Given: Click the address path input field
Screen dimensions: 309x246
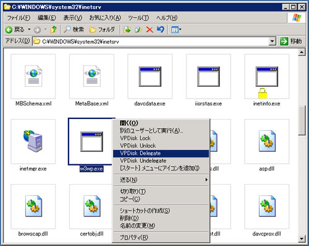Looking at the screenshot, I should point(151,42).
